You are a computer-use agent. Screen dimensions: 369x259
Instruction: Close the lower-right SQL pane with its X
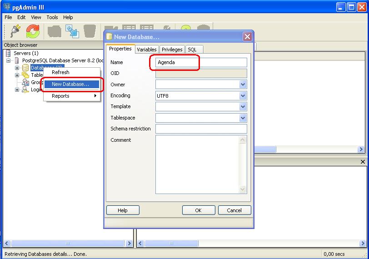[x=363, y=162]
